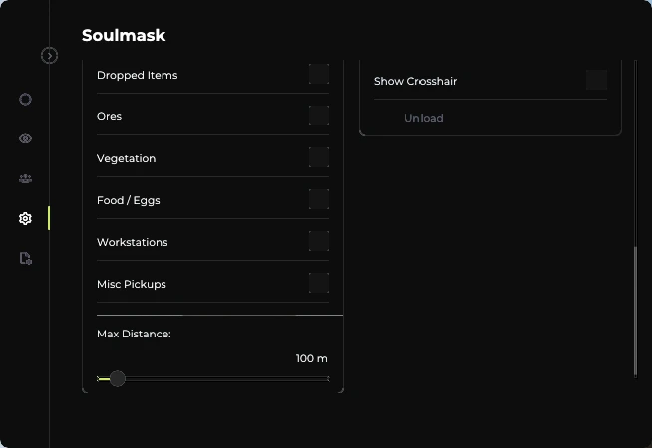This screenshot has width=652, height=448.
Task: Click the Unload button
Action: click(424, 118)
